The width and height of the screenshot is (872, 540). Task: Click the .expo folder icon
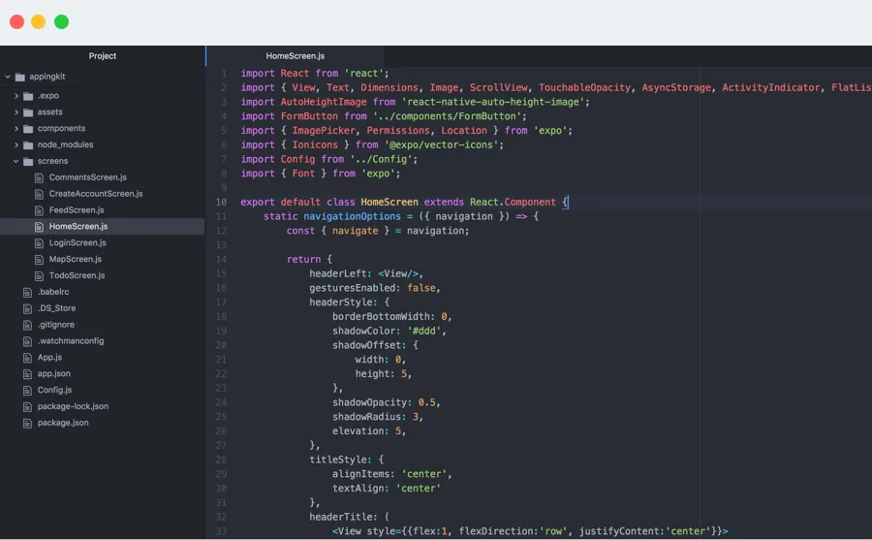tap(28, 96)
